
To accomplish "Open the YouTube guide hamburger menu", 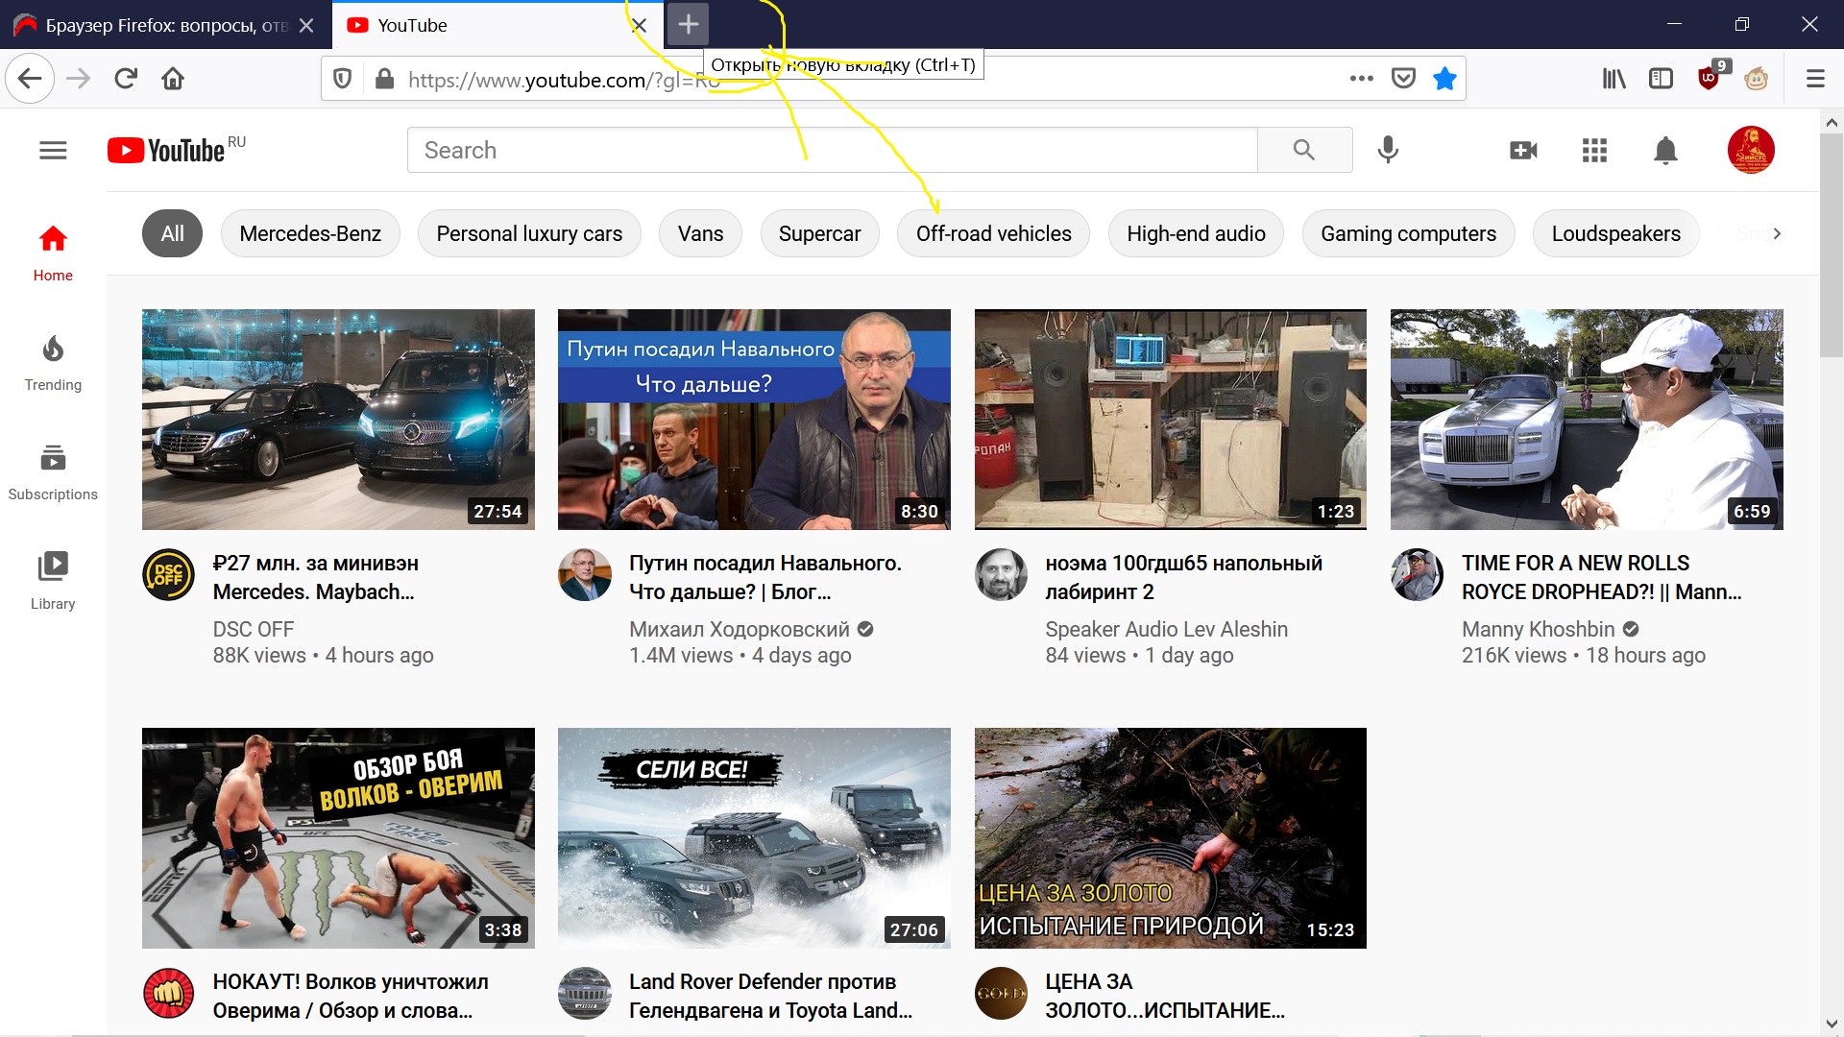I will coord(53,151).
